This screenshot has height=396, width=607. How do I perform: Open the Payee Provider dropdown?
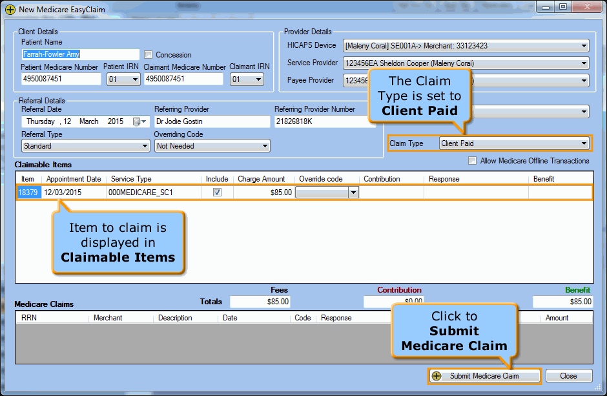click(585, 79)
